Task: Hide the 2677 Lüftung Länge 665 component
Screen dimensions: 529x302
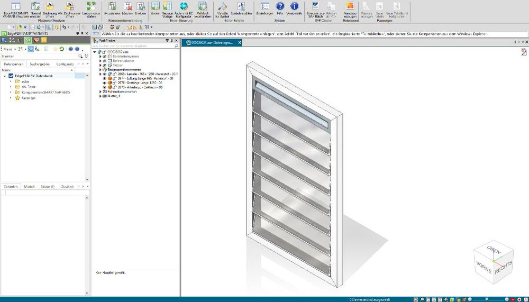Action: (104, 78)
